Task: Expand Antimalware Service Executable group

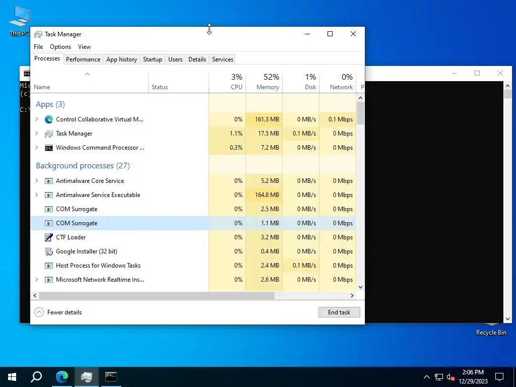Action: coord(37,195)
